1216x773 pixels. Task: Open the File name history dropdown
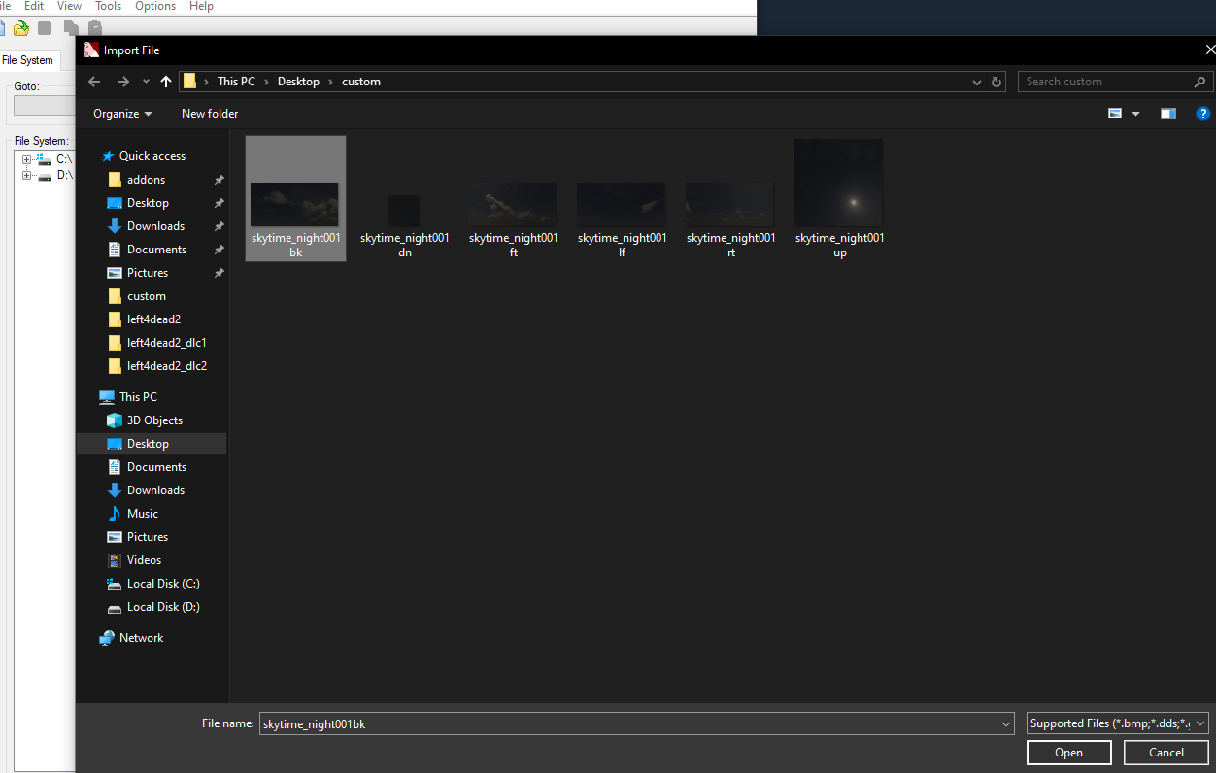(x=1006, y=723)
